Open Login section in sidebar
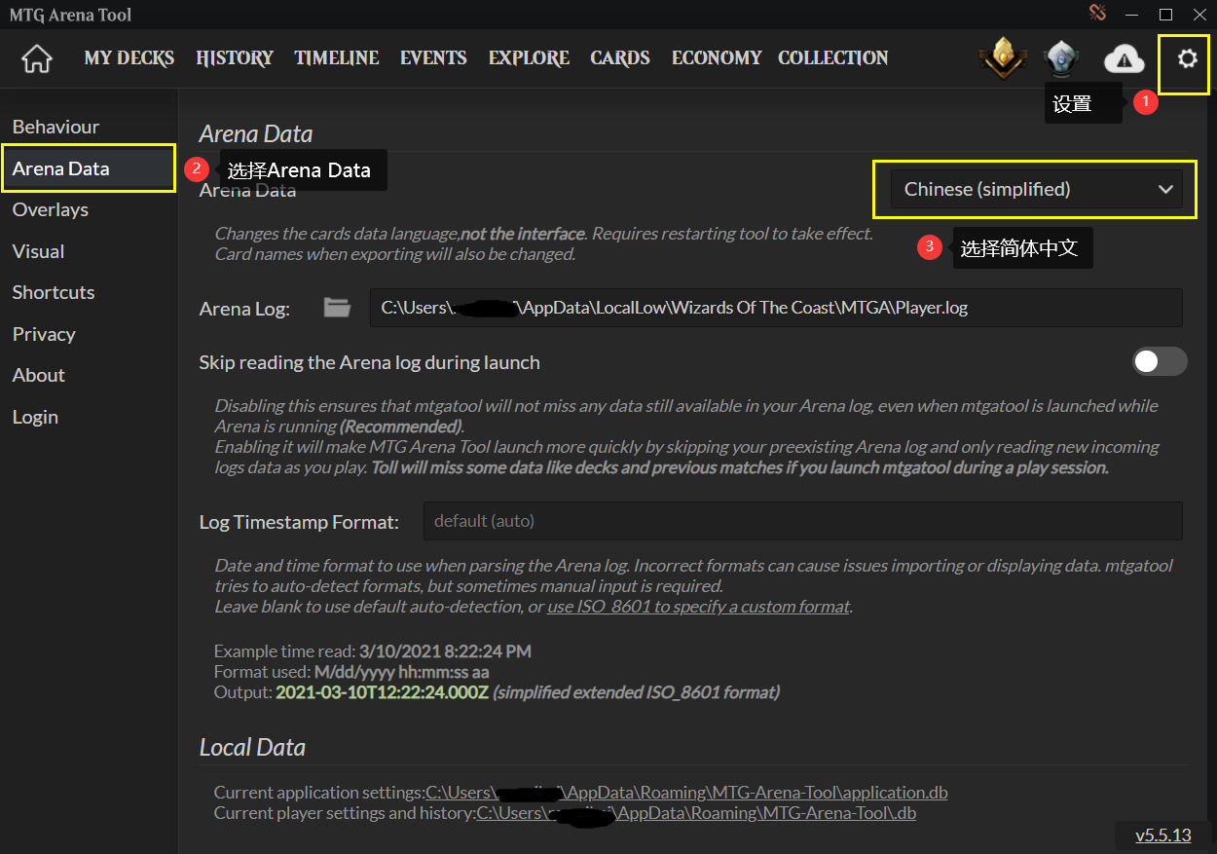Image resolution: width=1217 pixels, height=854 pixels. 89,417
